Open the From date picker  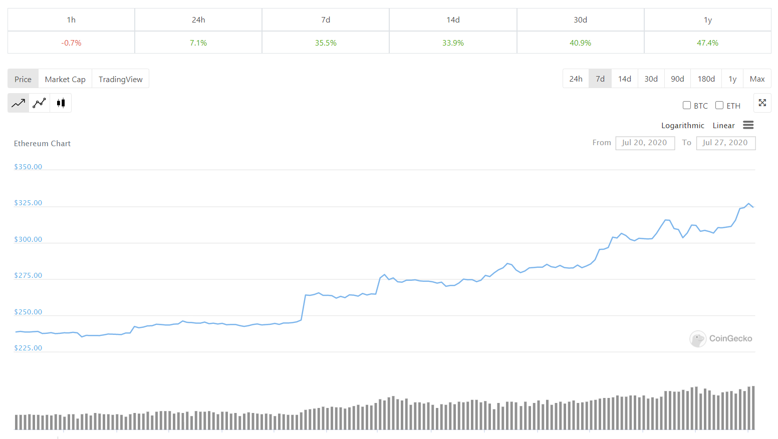pyautogui.click(x=645, y=143)
